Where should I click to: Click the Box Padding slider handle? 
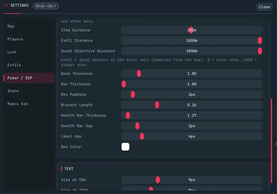click(x=133, y=94)
